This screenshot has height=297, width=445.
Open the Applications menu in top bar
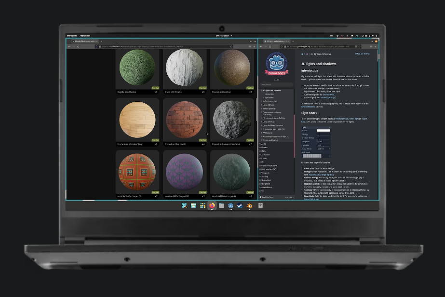[85, 36]
